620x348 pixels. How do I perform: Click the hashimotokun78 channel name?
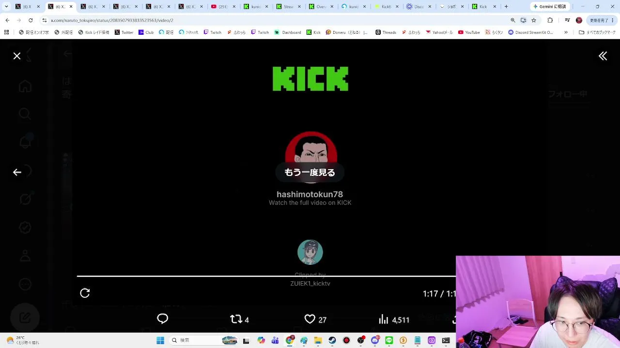point(310,194)
